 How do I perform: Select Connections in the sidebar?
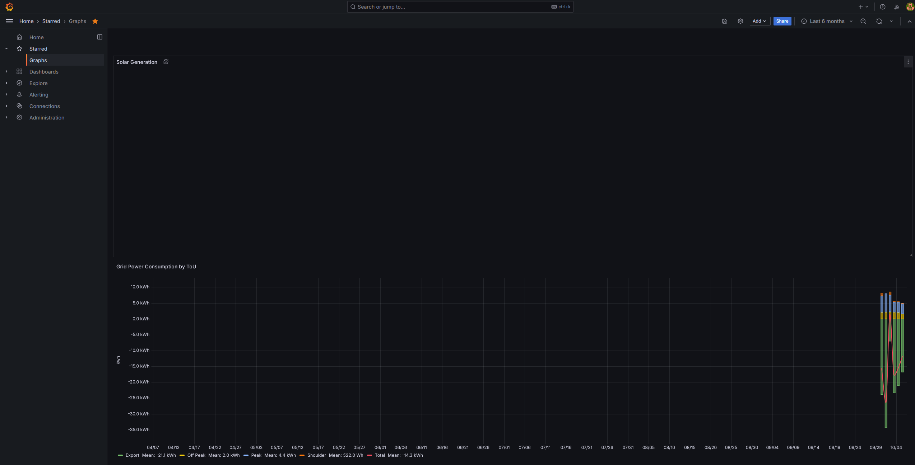(45, 106)
